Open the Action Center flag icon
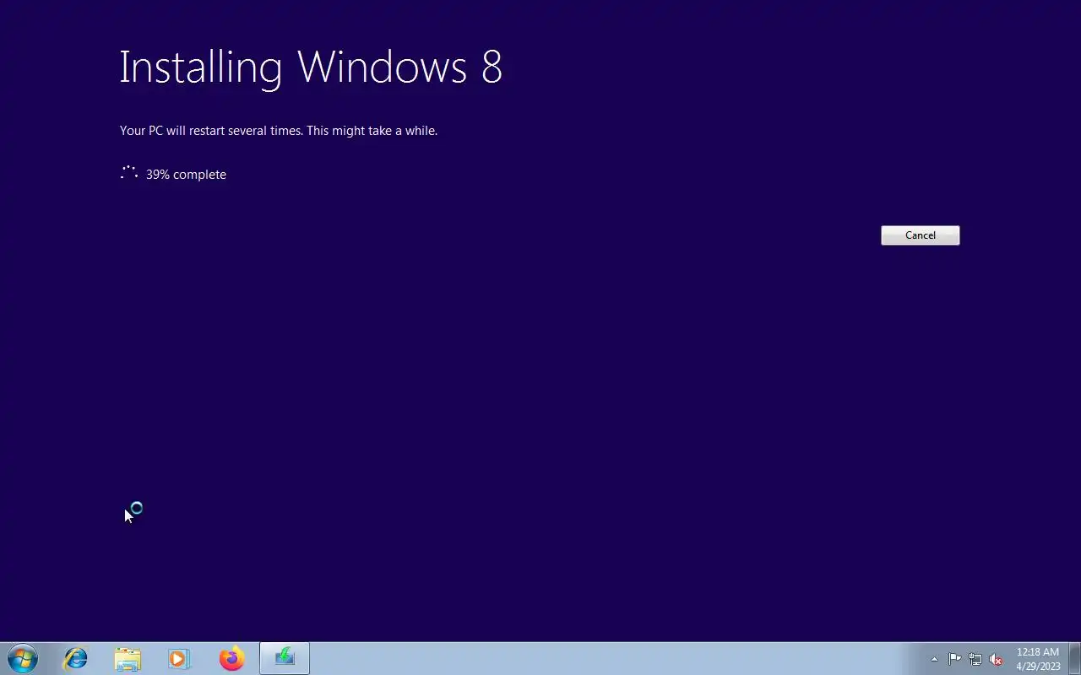Image resolution: width=1081 pixels, height=675 pixels. tap(954, 659)
